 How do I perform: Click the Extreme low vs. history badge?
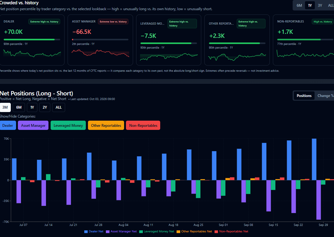(113, 22)
